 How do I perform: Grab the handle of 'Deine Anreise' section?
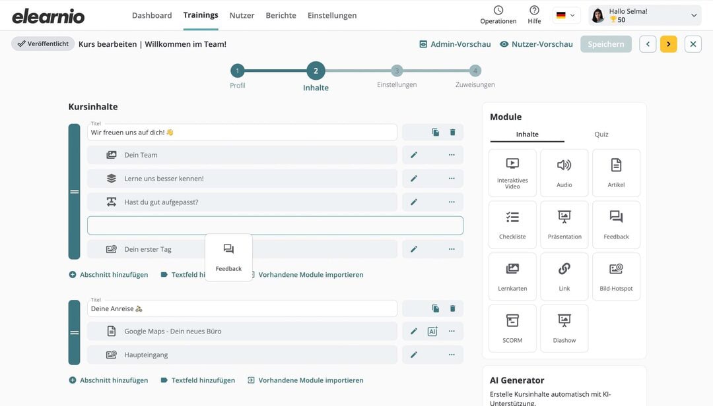tap(74, 332)
